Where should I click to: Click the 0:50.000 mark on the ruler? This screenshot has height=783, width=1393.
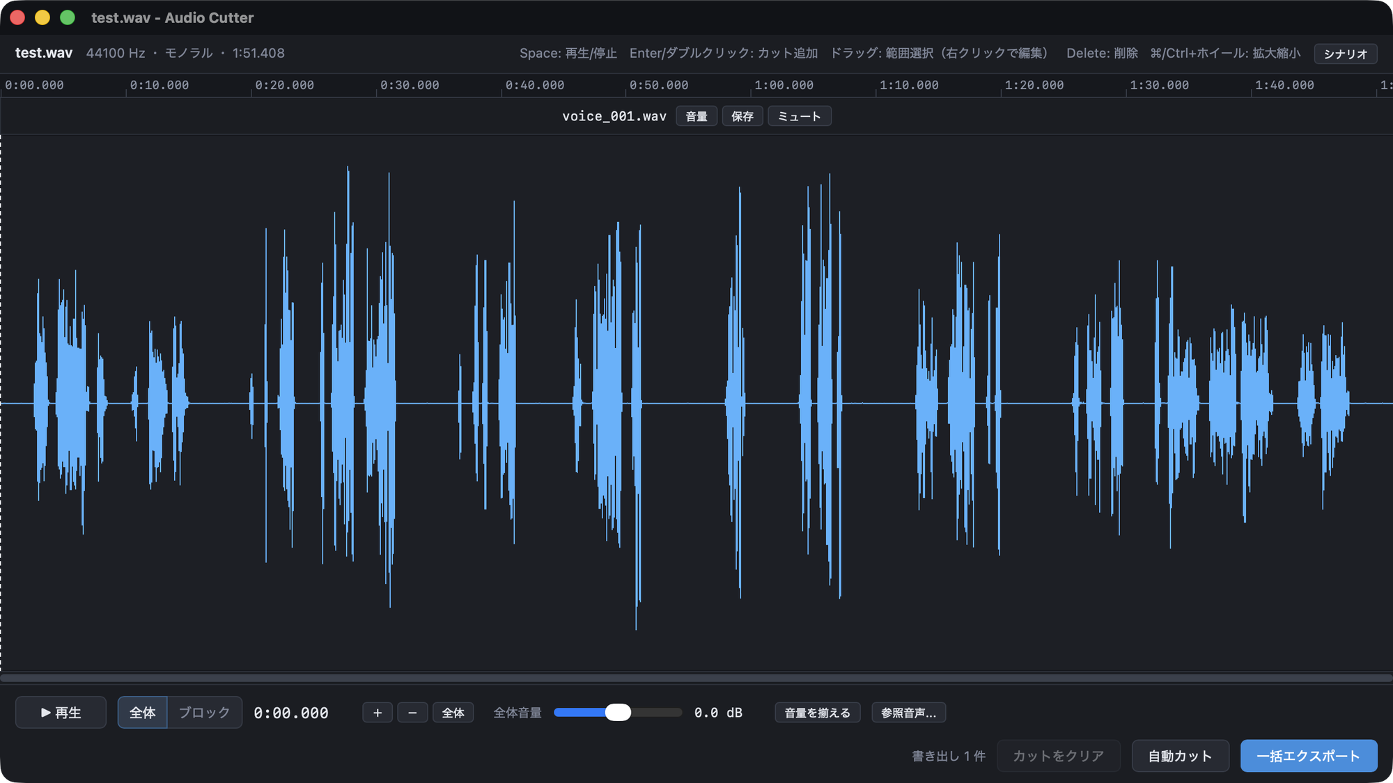659,85
